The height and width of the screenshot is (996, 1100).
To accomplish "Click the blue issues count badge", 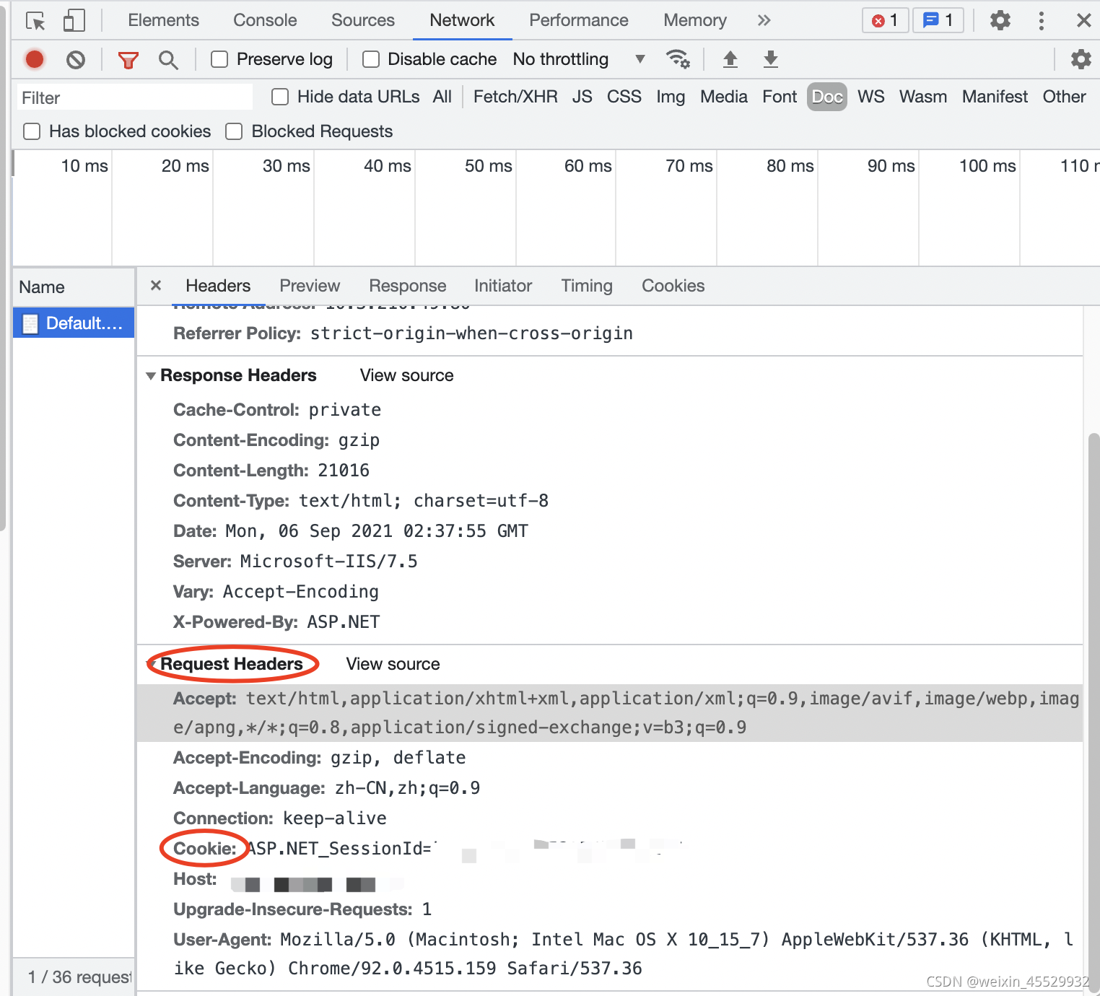I will [x=938, y=20].
